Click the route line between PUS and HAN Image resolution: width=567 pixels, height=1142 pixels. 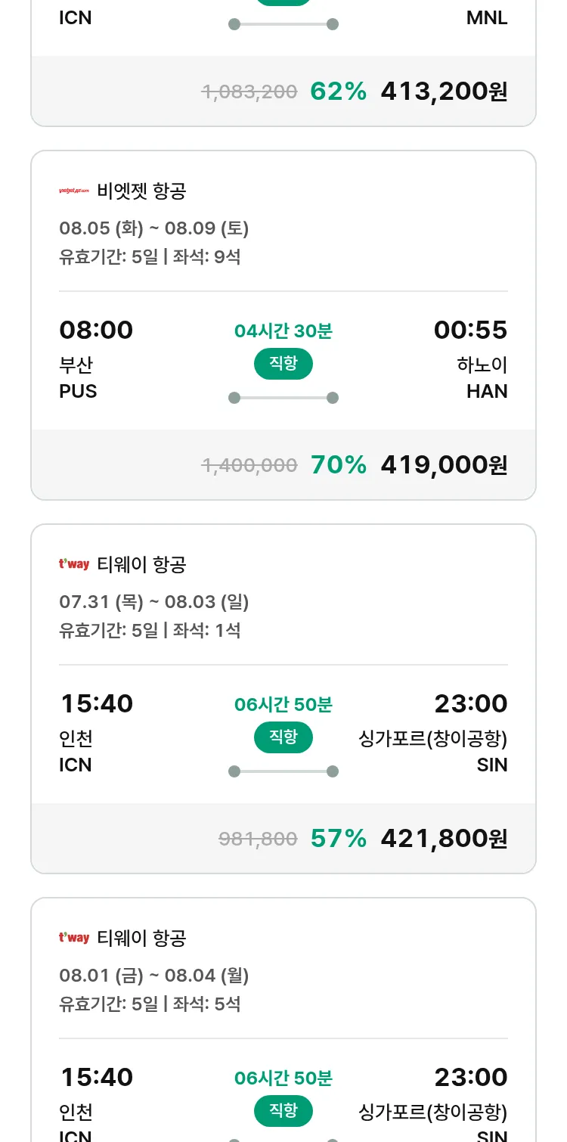coord(283,398)
